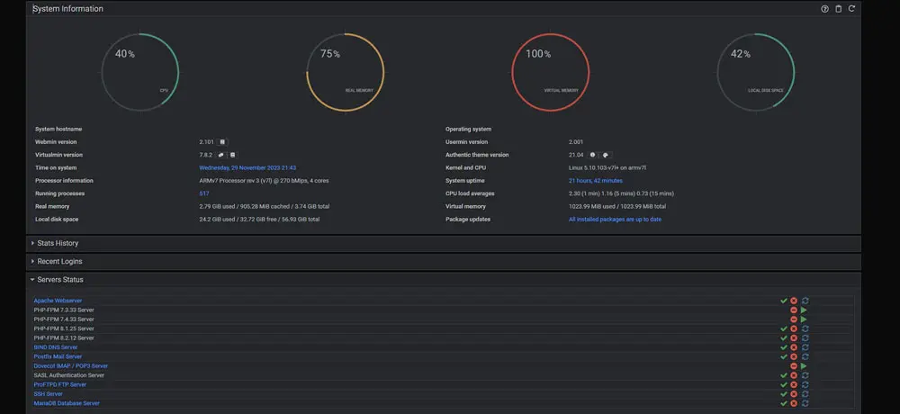Refresh system information with the reload icon
Image resolution: width=900 pixels, height=414 pixels.
(x=851, y=9)
